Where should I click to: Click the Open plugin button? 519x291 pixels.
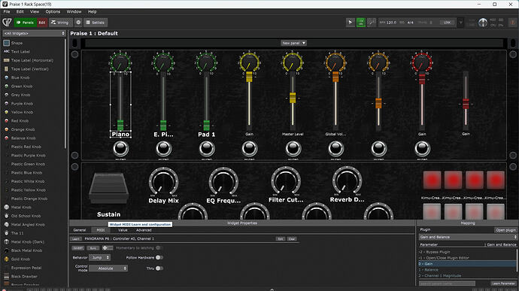click(505, 230)
